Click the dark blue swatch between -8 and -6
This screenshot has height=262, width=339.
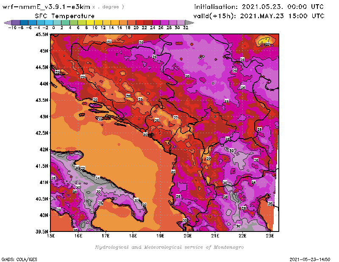pos(24,22)
